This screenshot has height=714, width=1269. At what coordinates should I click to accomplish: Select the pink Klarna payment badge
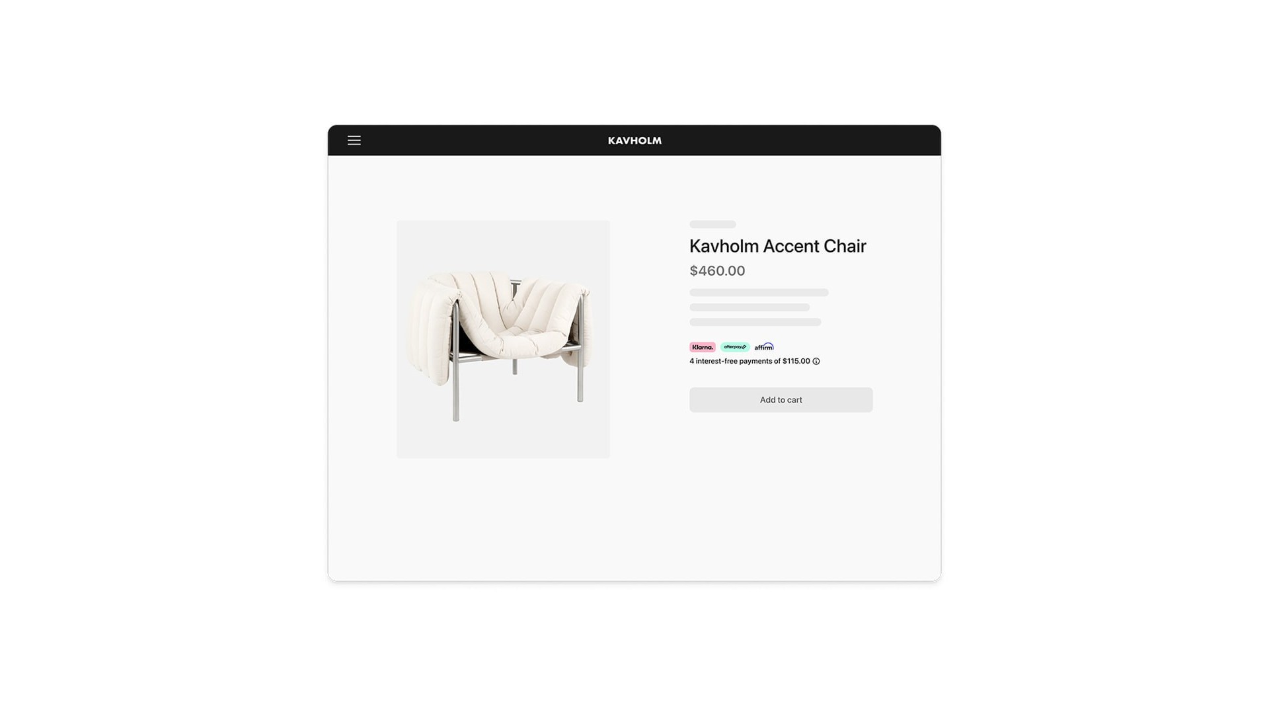point(702,347)
